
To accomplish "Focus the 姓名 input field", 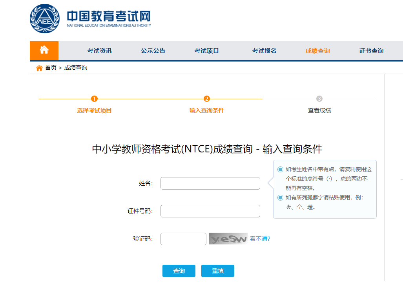I will click(210, 183).
